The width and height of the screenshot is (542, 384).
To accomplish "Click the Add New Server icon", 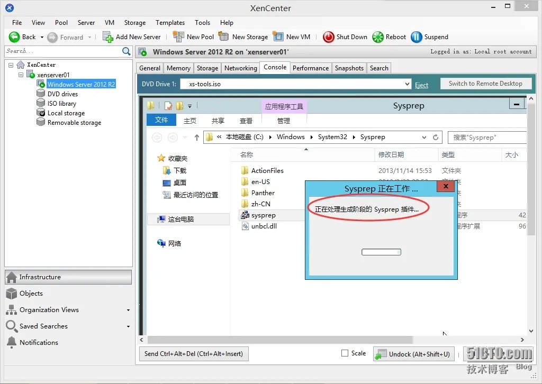I will pos(108,37).
